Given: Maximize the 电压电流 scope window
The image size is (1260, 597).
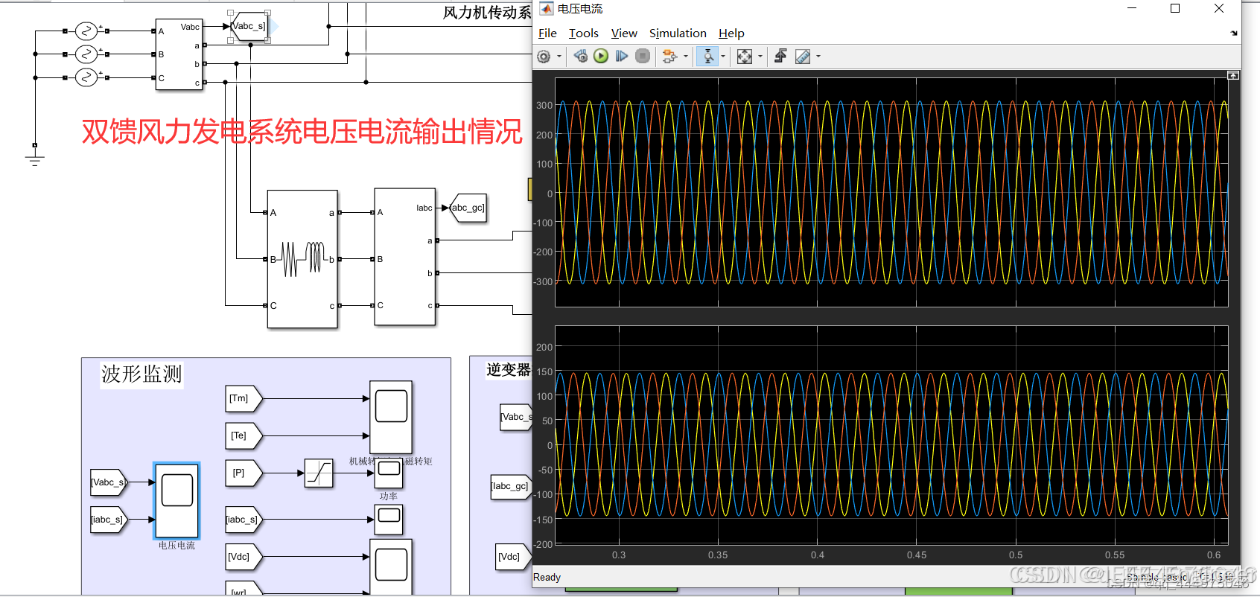Looking at the screenshot, I should (x=1175, y=9).
